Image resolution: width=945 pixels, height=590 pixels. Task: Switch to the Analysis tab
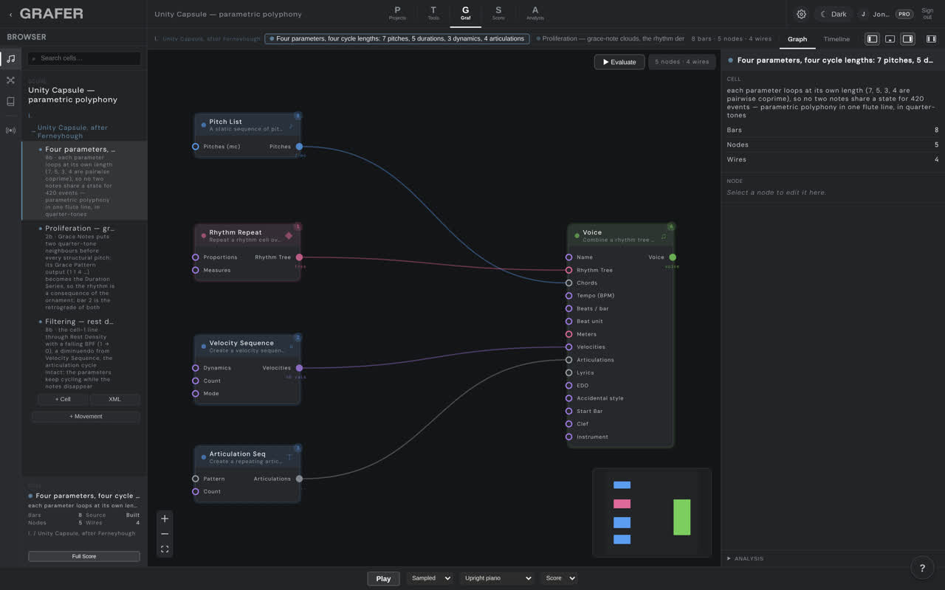coord(535,13)
